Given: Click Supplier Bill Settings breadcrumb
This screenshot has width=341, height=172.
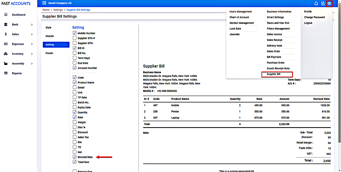Looking at the screenshot, I should (78, 10).
